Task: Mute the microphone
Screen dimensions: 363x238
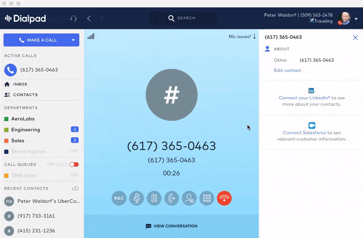Action: click(137, 198)
